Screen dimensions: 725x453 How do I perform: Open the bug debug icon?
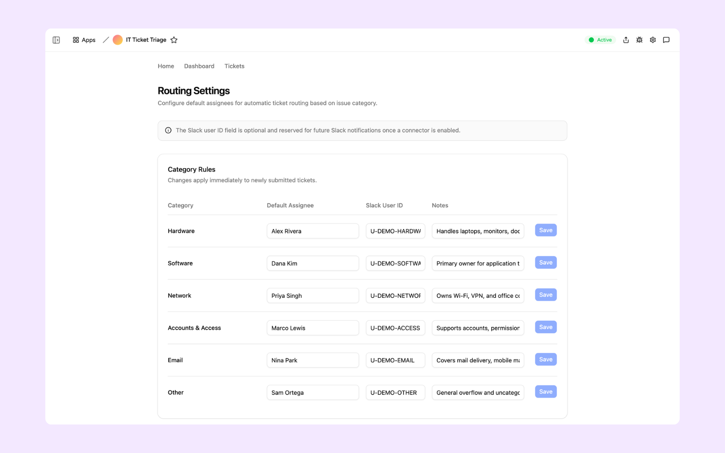tap(639, 40)
